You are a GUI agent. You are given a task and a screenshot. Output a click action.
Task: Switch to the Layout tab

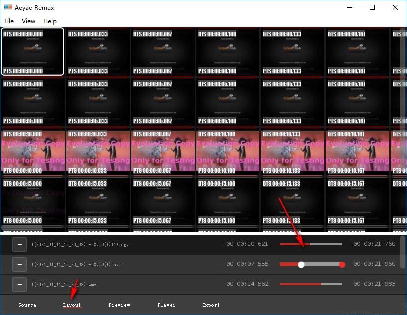coord(72,305)
